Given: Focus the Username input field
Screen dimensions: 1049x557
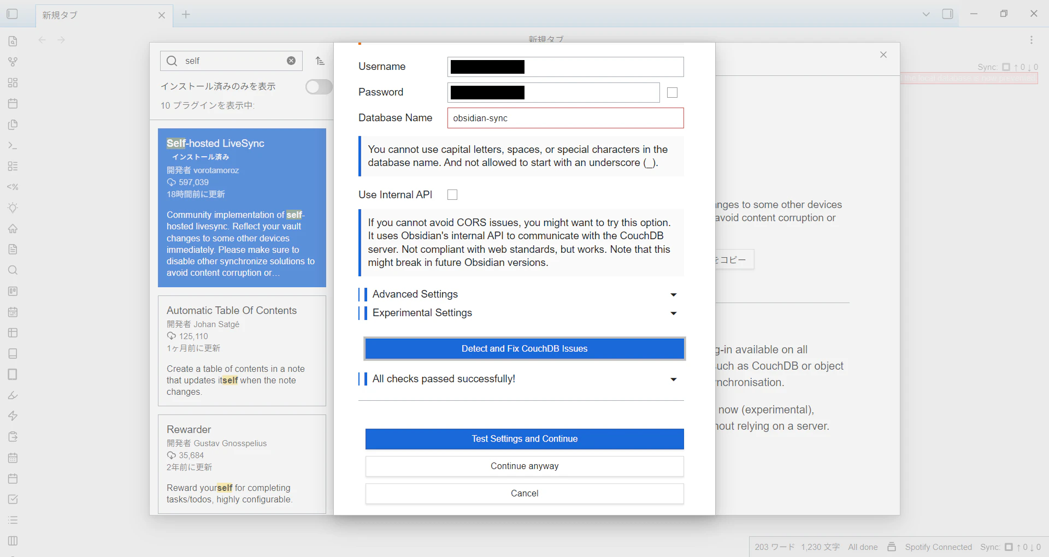Looking at the screenshot, I should click(565, 67).
